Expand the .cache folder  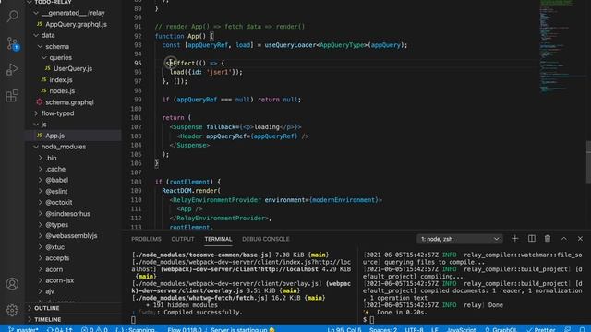[55, 169]
